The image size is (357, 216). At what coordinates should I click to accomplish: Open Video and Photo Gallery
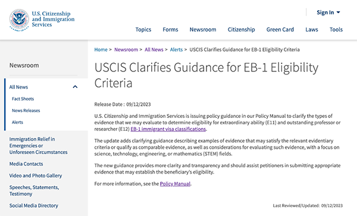[36, 176]
